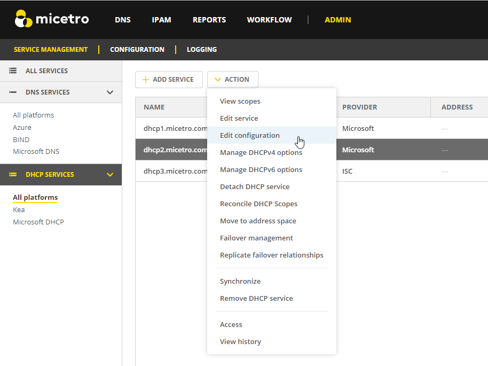Click the DHCP Services section icon
The image size is (488, 366).
[x=13, y=174]
